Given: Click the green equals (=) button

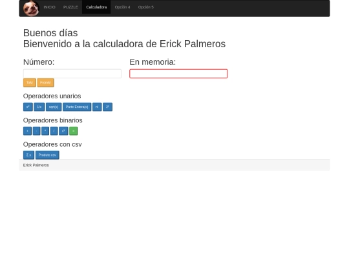Looking at the screenshot, I should [74, 131].
